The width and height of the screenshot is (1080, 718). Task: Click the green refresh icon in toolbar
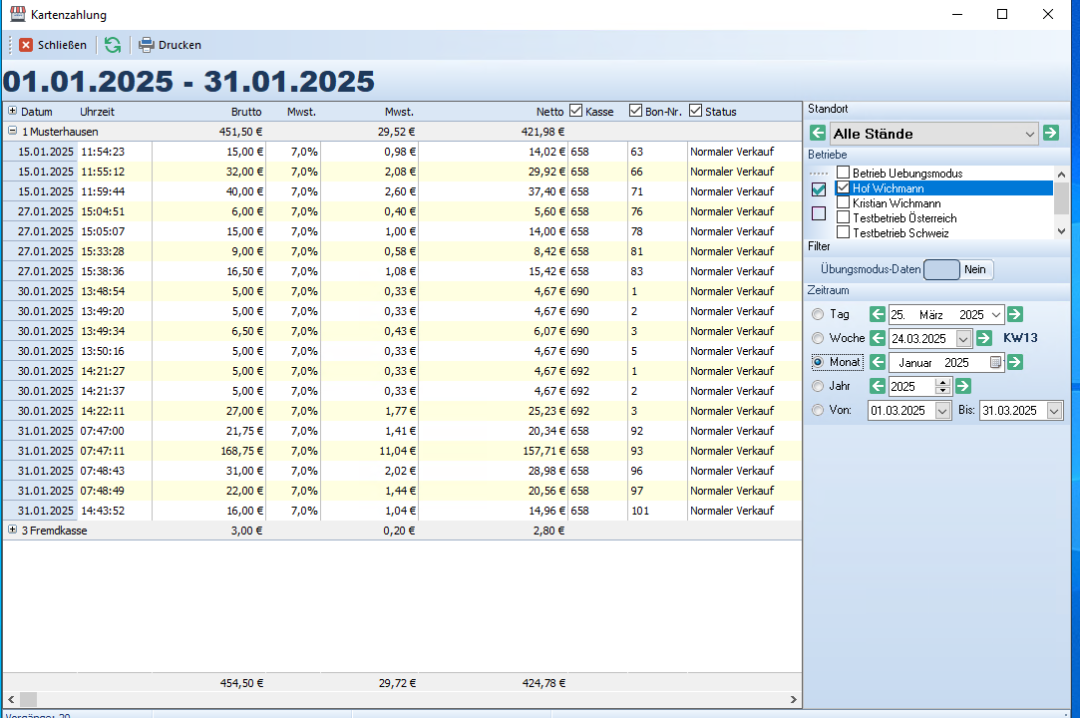coord(113,45)
